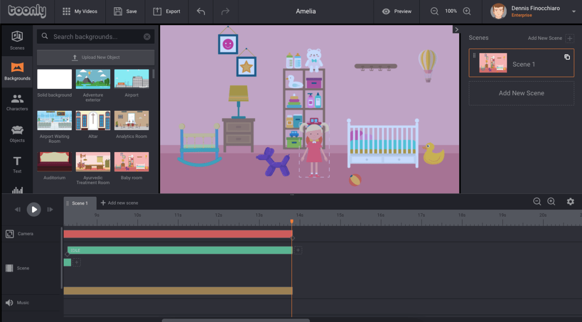Add an animation after the IDLE clip
This screenshot has height=322, width=582.
pos(298,250)
